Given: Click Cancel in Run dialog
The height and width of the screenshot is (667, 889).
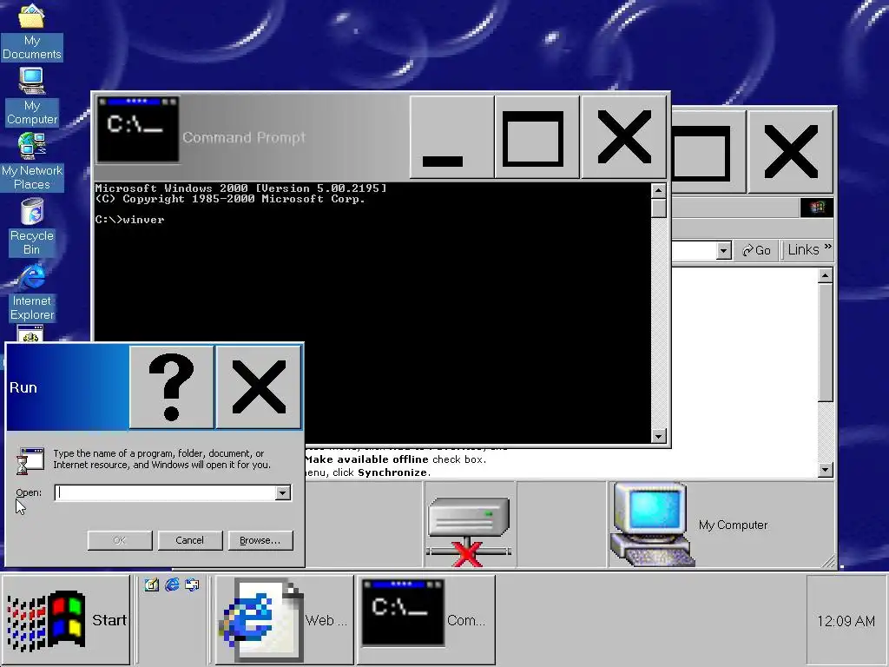Looking at the screenshot, I should [189, 540].
